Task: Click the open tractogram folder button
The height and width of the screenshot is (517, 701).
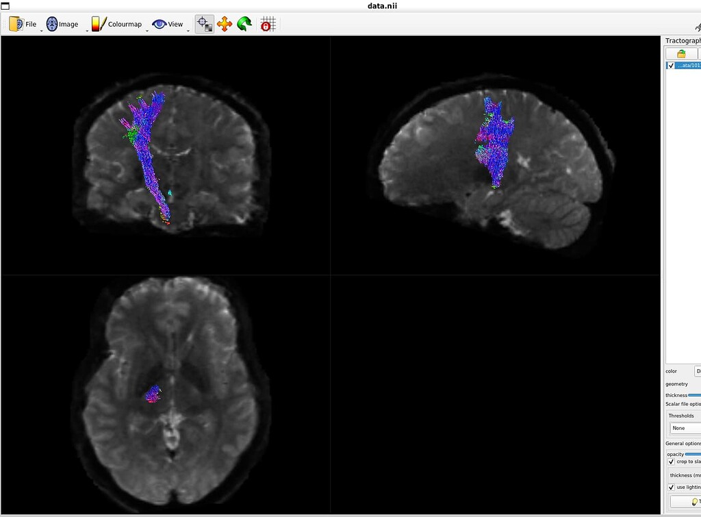Action: pyautogui.click(x=681, y=53)
